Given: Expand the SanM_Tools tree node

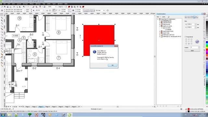Looking at the screenshot, I should 160,33.
